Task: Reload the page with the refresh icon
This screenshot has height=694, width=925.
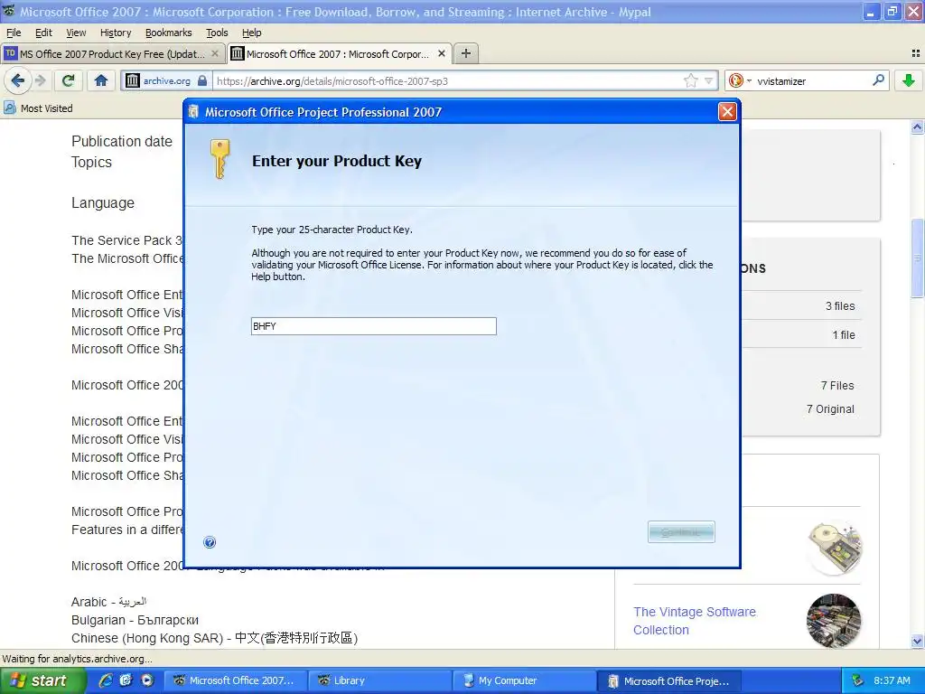Action: 69,80
